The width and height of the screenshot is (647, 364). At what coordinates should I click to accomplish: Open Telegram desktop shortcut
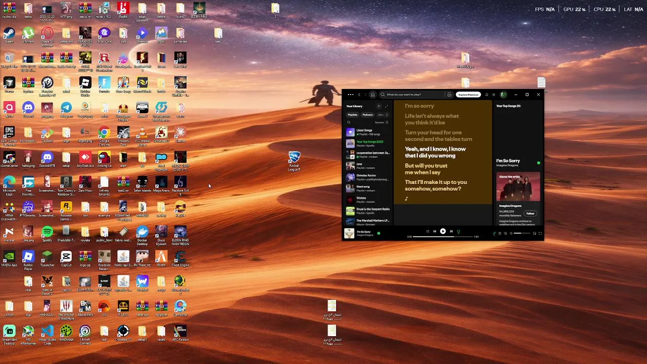pyautogui.click(x=66, y=109)
